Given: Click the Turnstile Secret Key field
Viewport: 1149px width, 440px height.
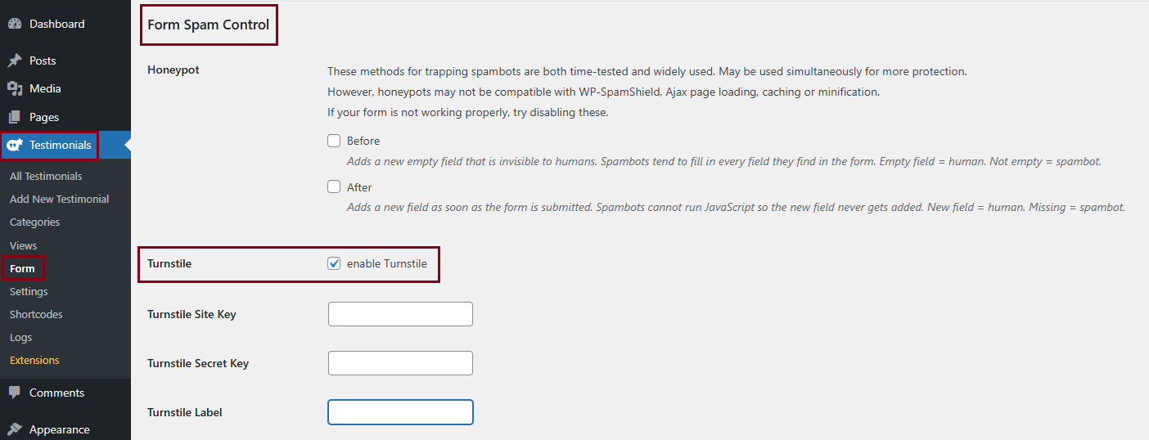Looking at the screenshot, I should (400, 363).
